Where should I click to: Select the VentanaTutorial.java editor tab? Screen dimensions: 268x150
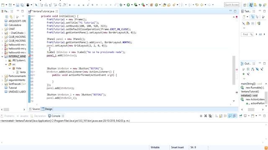43,11
